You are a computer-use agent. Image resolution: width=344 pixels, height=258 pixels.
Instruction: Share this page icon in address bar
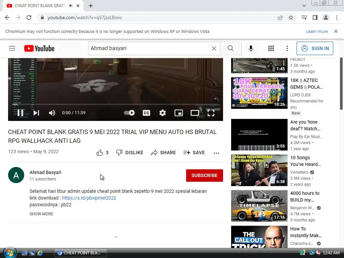(x=280, y=17)
